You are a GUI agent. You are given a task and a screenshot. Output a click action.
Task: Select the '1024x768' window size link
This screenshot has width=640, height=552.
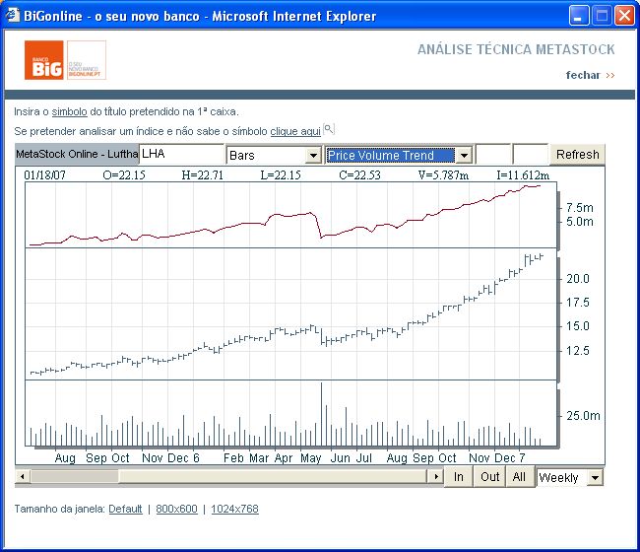[x=234, y=509]
